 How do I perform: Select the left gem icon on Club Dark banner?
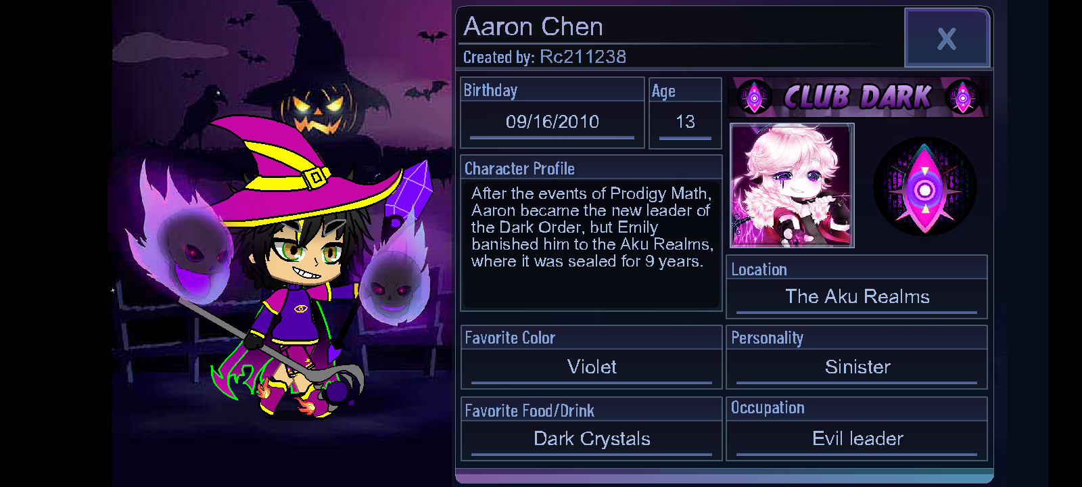[x=754, y=97]
